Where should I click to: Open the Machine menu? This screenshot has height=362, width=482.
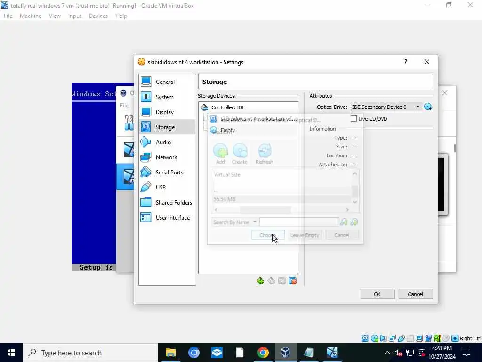point(31,16)
